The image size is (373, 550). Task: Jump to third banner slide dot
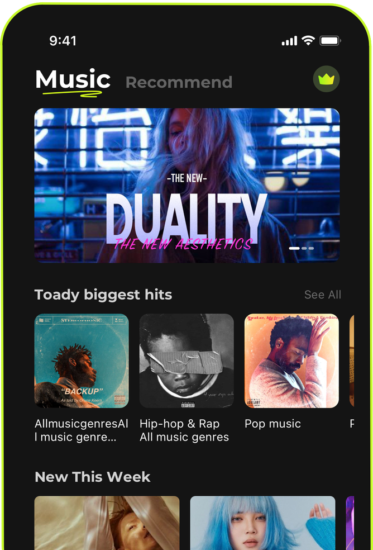tap(311, 248)
